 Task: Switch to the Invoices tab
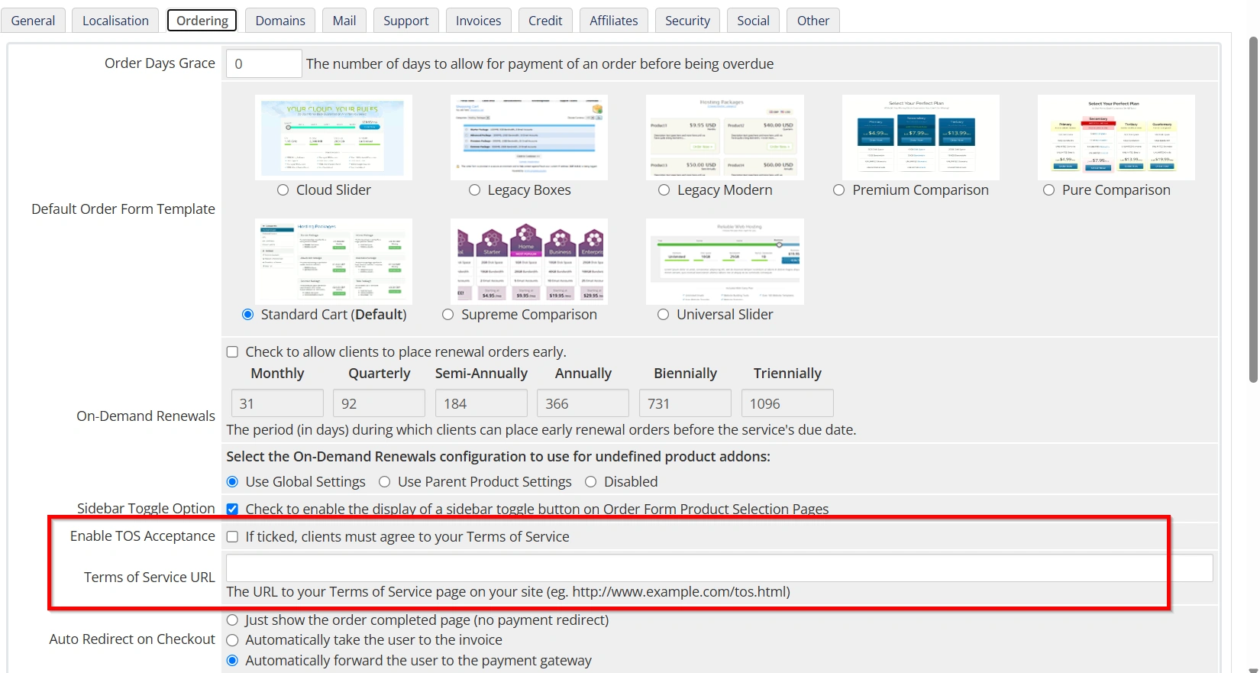tap(479, 21)
